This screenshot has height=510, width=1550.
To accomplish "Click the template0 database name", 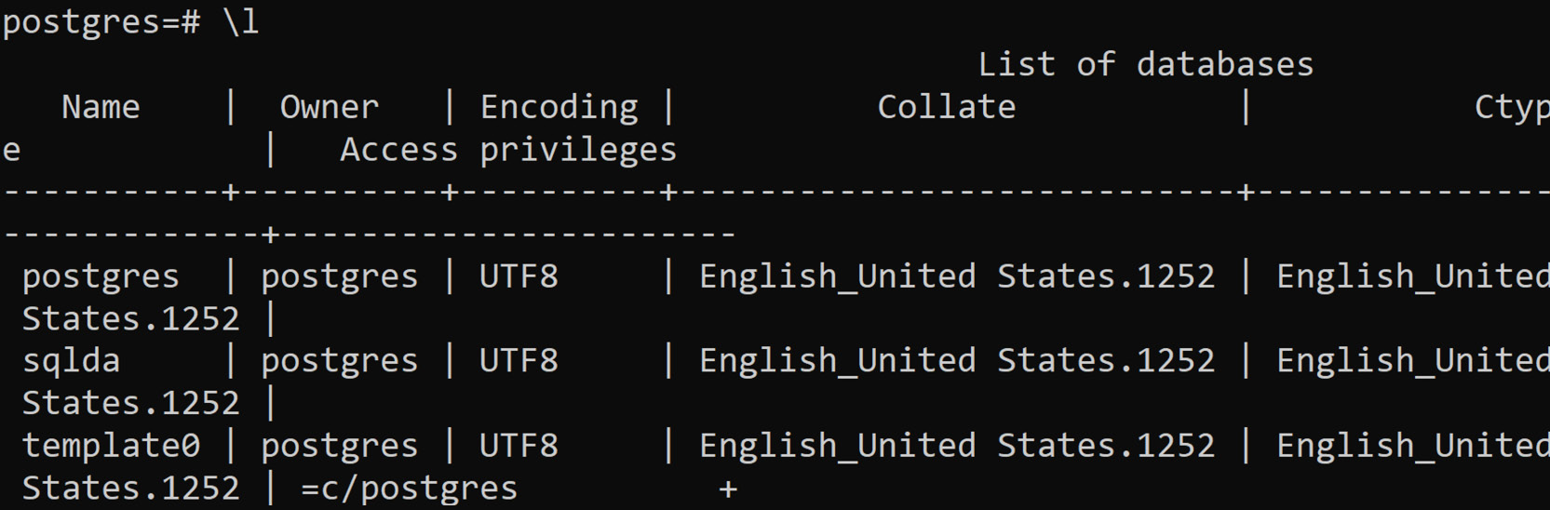I will (111, 446).
